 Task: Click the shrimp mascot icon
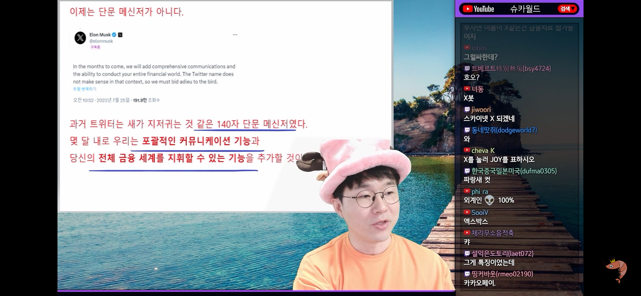[617, 270]
